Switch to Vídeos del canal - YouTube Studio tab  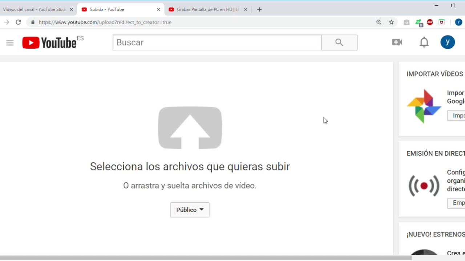click(35, 9)
